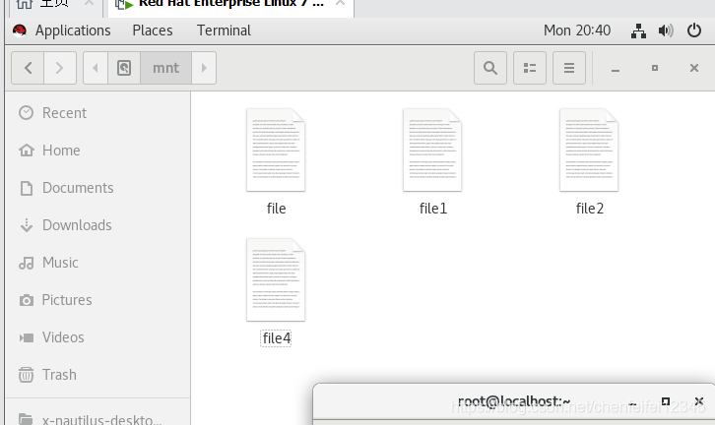
Task: Select the file1 document thumbnail
Action: [432, 150]
